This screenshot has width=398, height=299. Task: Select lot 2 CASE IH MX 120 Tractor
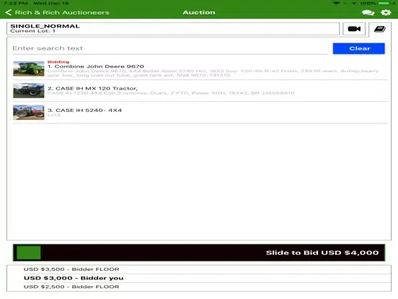(x=200, y=90)
